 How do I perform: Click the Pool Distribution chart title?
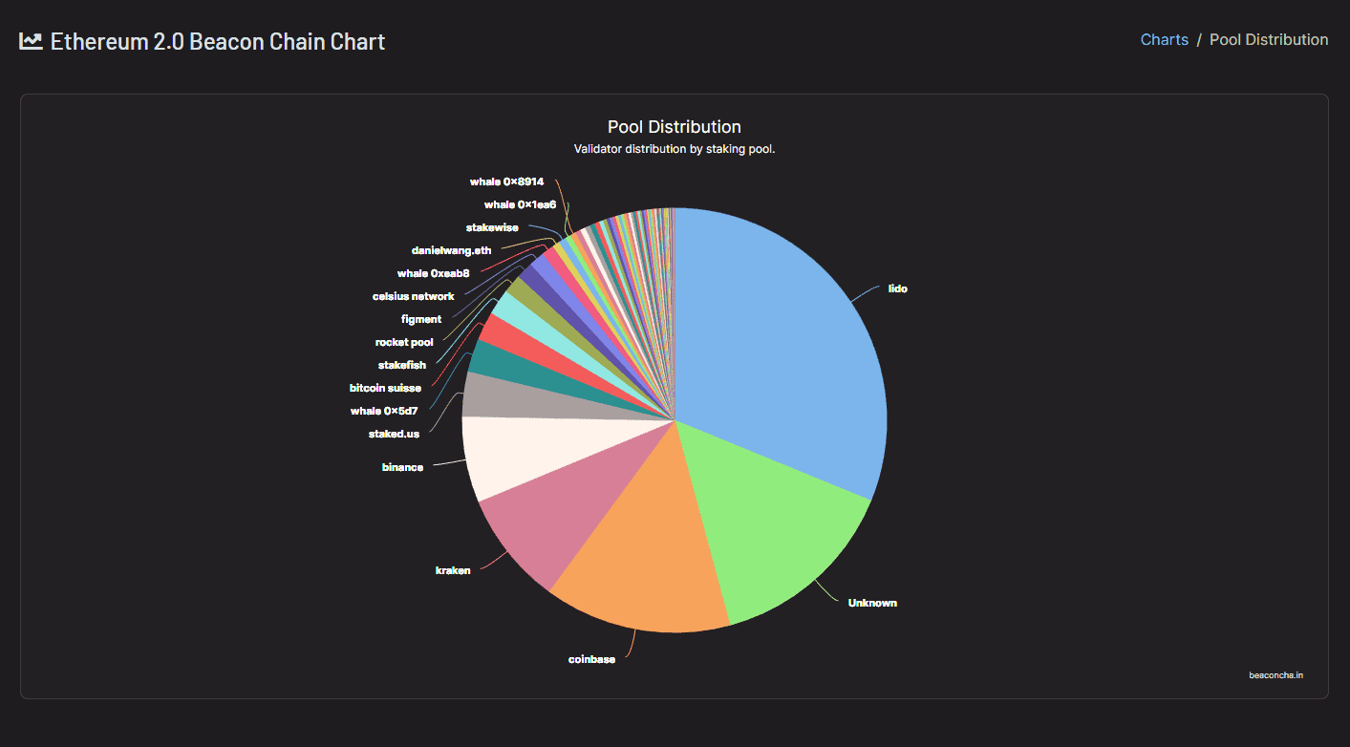[x=675, y=126]
